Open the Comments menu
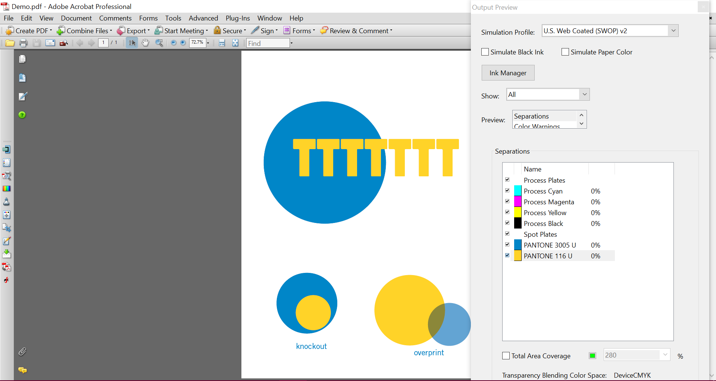Image resolution: width=716 pixels, height=381 pixels. point(115,18)
